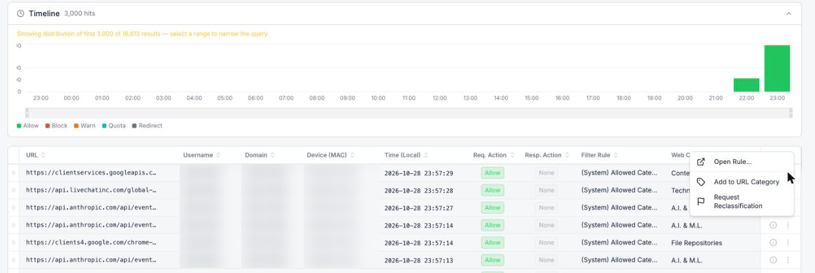Viewport: 815px width, 273px height.
Task: Choose Request Reclassification menu item
Action: (x=741, y=201)
